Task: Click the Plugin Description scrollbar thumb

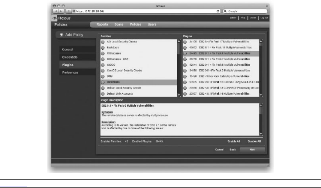Action: point(261,110)
